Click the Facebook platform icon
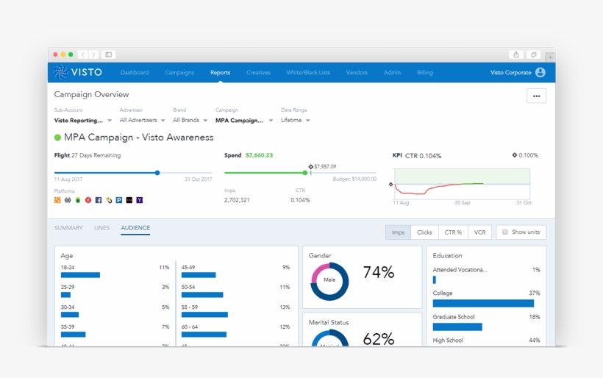The width and height of the screenshot is (603, 378). click(99, 200)
